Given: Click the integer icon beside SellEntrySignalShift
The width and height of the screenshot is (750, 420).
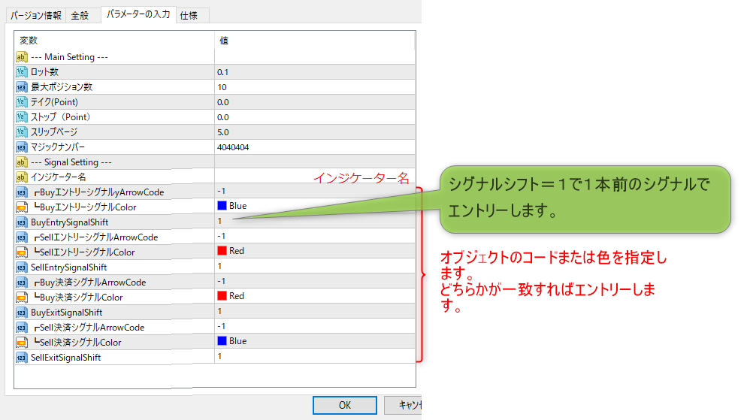Looking at the screenshot, I should click(x=21, y=267).
